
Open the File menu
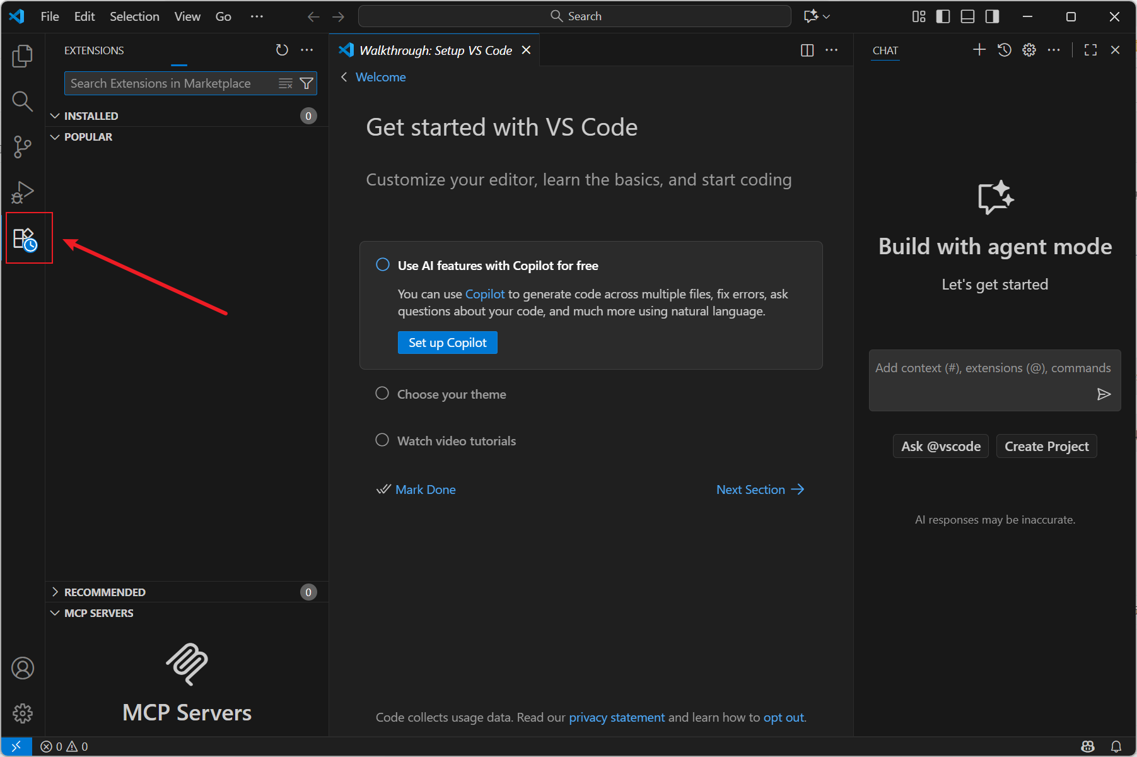[50, 16]
